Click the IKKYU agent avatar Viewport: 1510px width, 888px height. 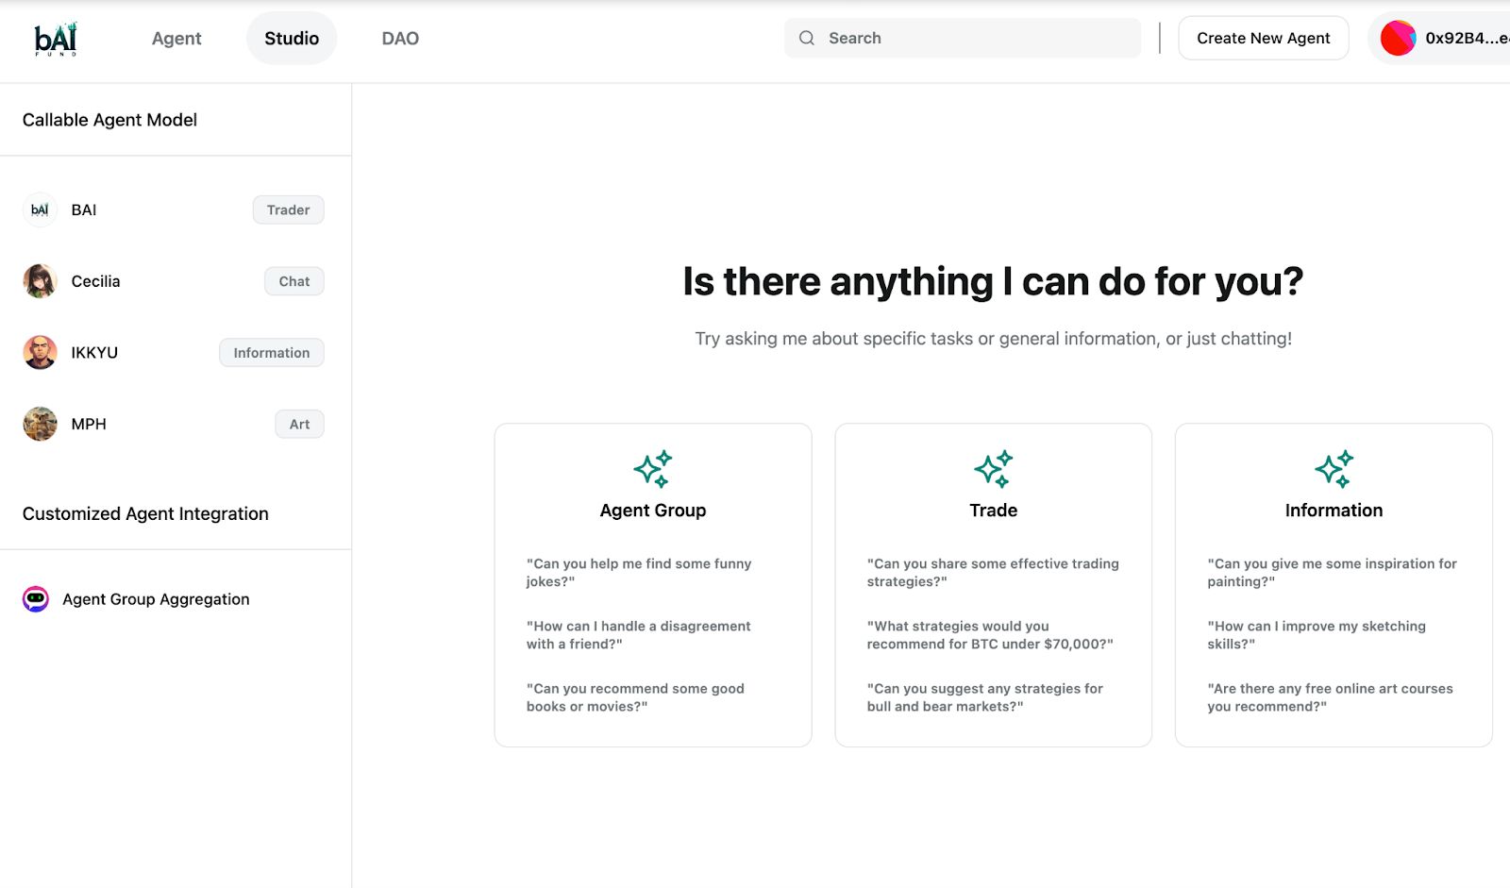coord(40,353)
